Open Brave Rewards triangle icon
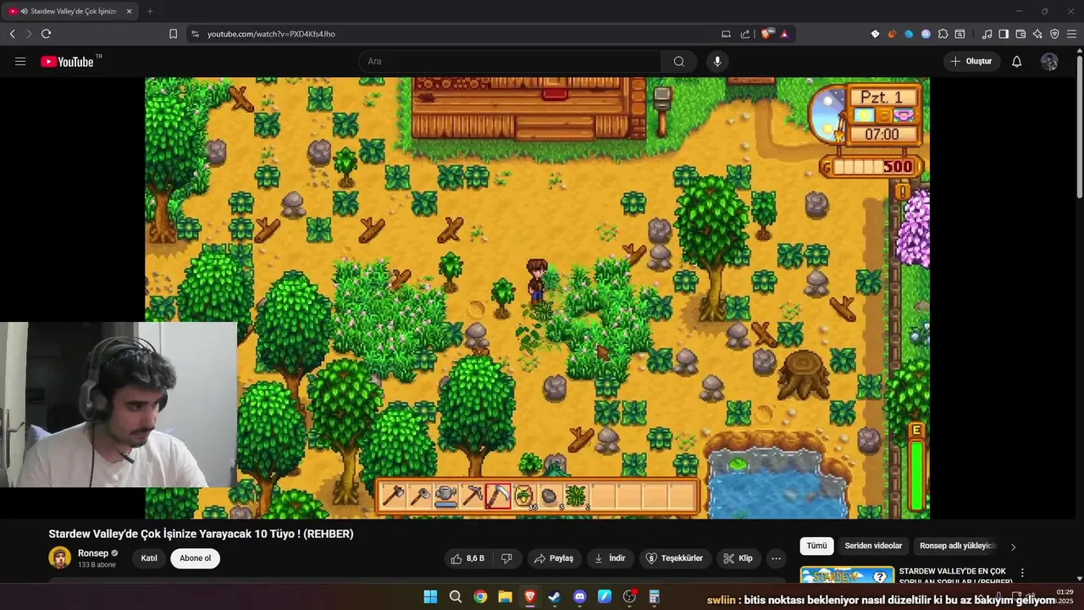 click(784, 34)
